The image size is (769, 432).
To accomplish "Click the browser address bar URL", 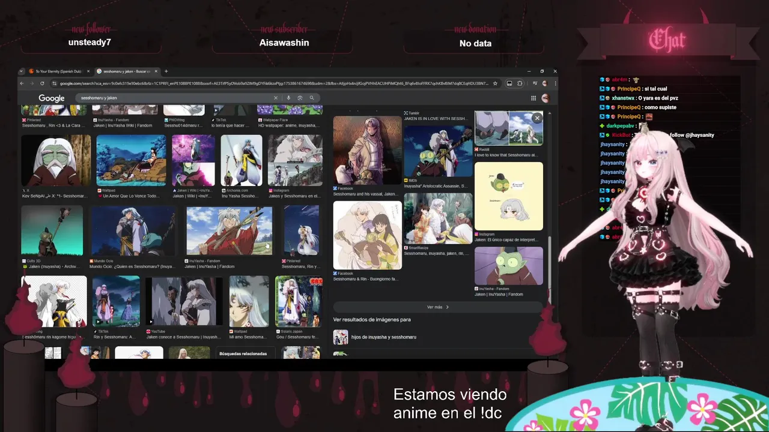I will (x=273, y=83).
